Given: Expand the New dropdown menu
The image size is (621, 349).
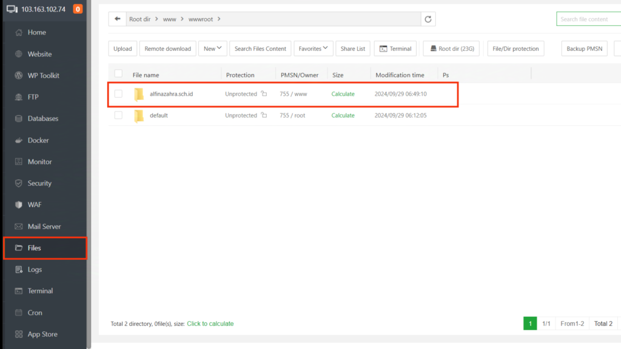Looking at the screenshot, I should (x=212, y=48).
